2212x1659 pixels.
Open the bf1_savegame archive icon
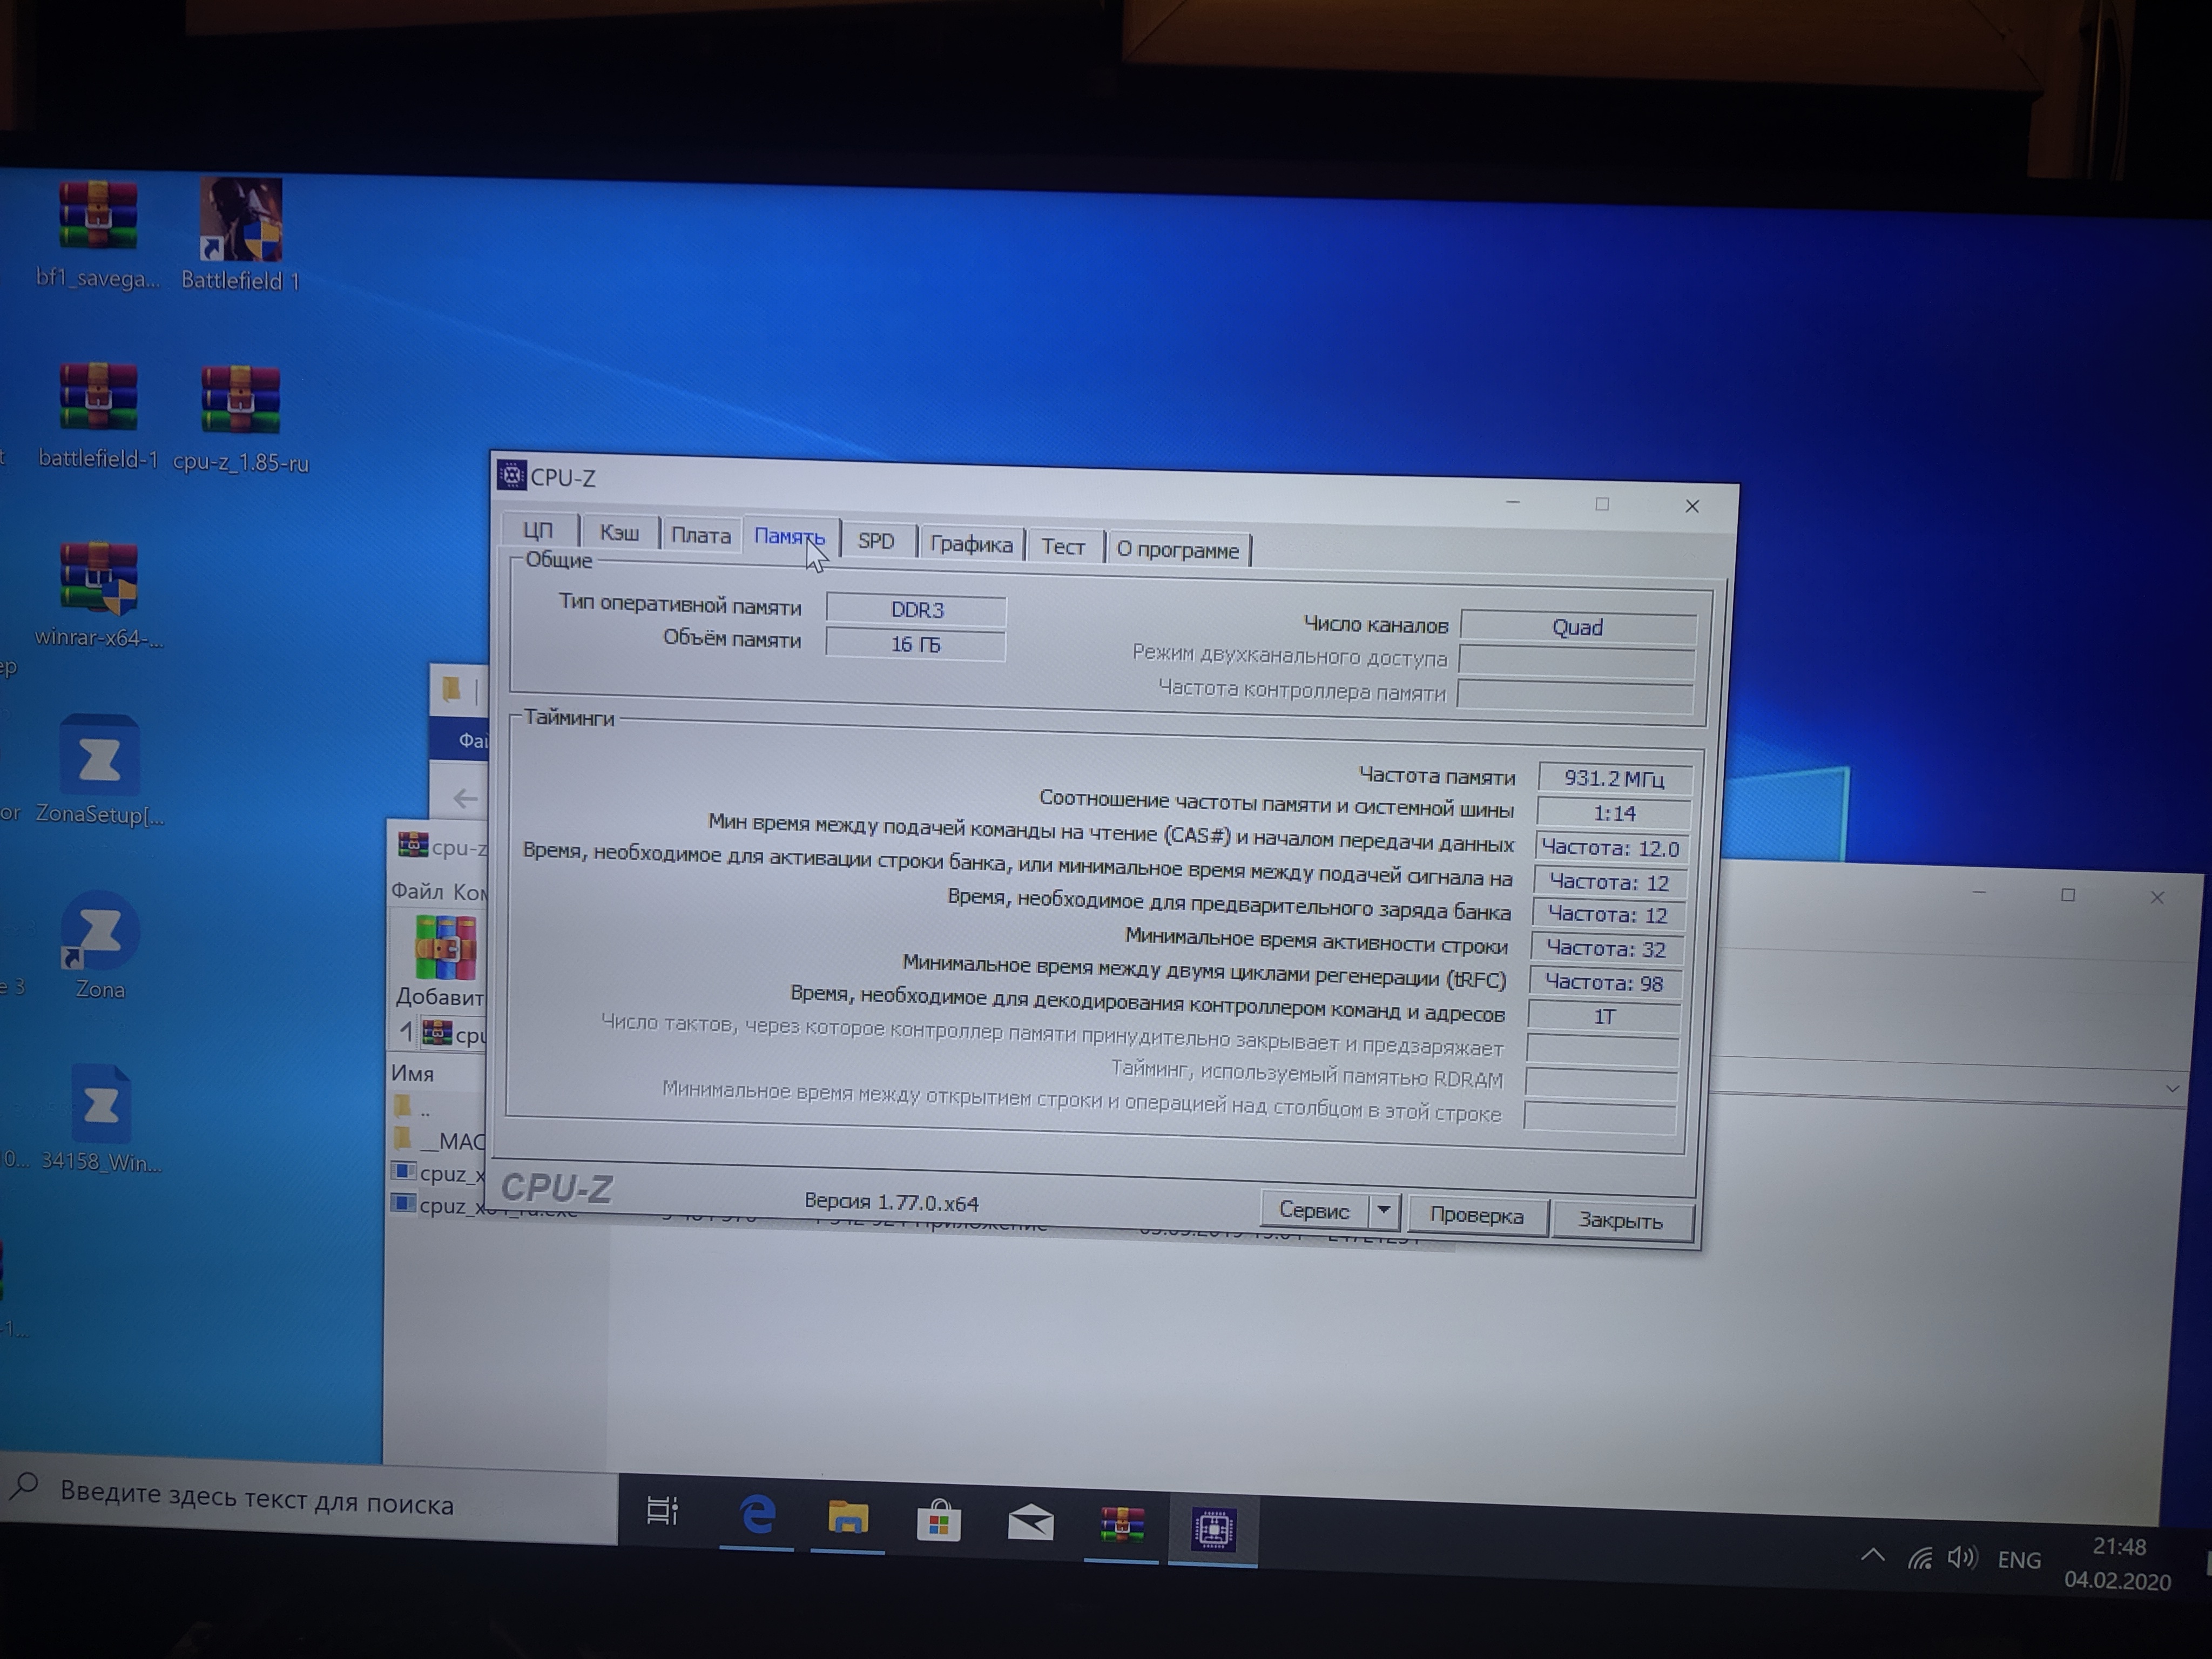97,215
